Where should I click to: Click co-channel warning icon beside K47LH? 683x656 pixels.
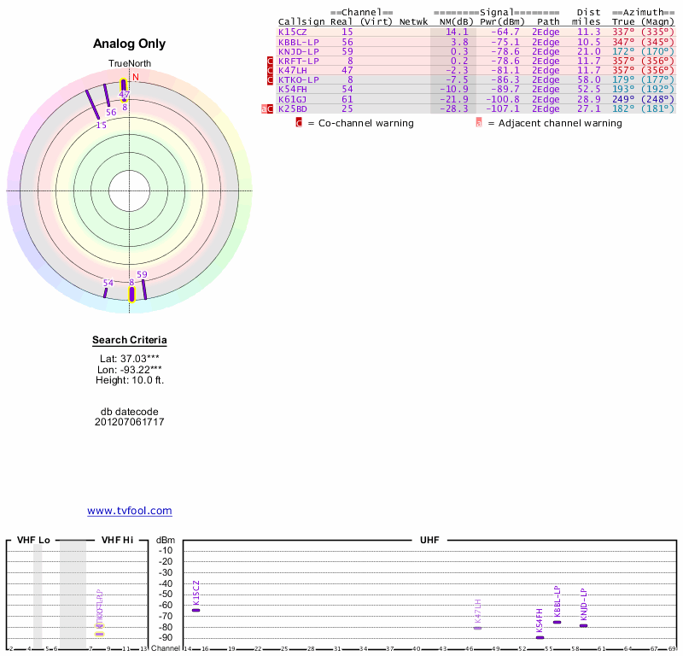[270, 71]
